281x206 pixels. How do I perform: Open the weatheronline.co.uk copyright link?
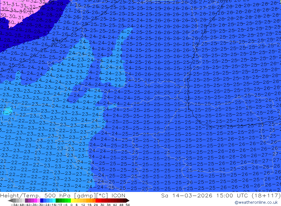[256, 202]
